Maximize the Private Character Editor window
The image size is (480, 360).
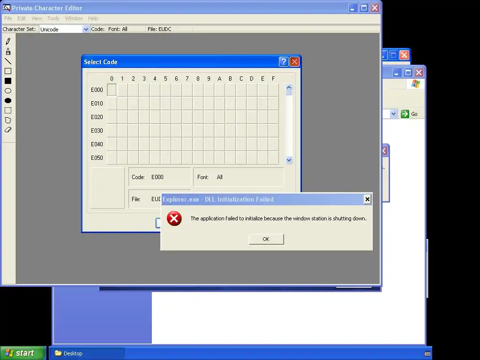pyautogui.click(x=364, y=7)
